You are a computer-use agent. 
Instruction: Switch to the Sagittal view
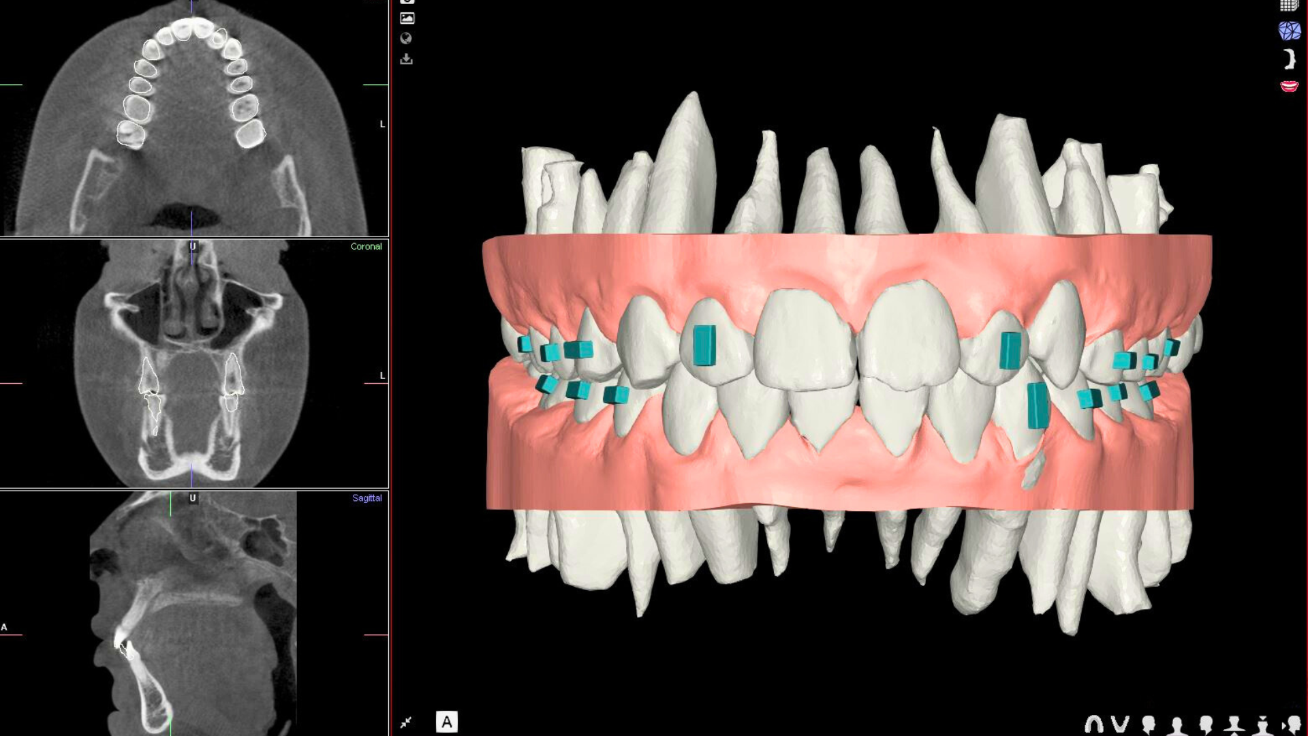(366, 497)
